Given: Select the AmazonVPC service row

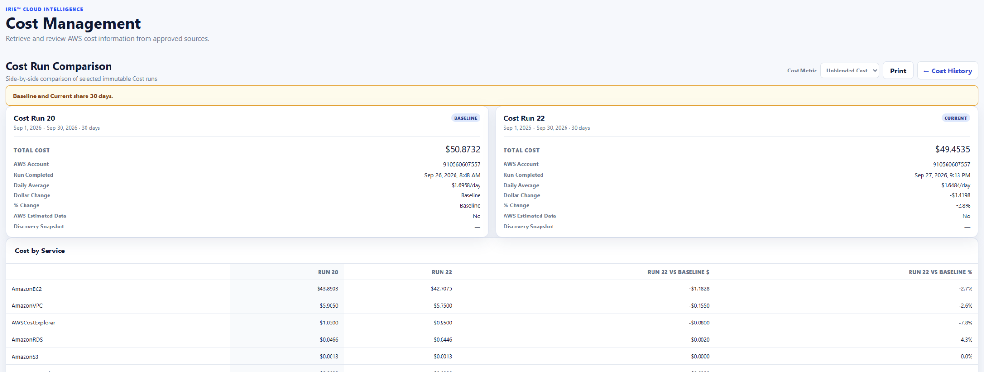Looking at the screenshot, I should tap(492, 306).
